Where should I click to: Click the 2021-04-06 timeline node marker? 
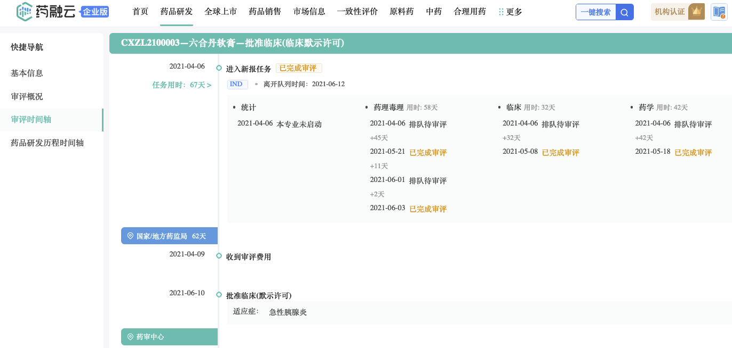click(219, 68)
